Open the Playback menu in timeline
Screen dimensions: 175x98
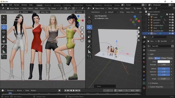(x=11, y=91)
